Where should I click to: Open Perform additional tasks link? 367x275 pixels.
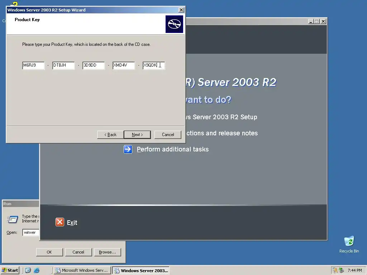coord(172,149)
